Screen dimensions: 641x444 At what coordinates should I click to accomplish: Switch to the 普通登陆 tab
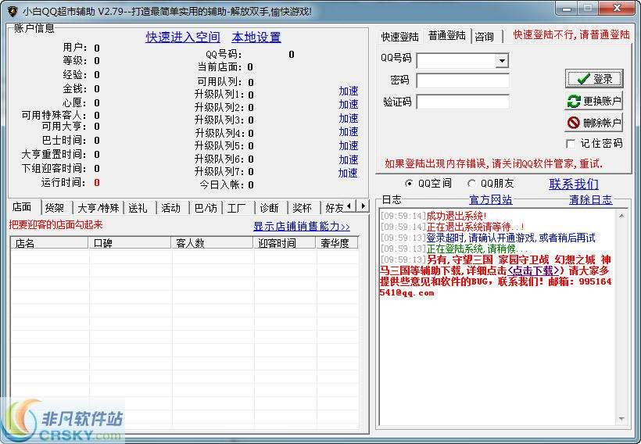(447, 36)
